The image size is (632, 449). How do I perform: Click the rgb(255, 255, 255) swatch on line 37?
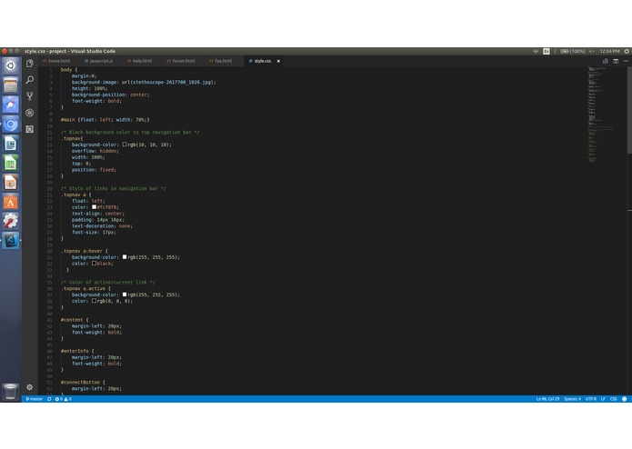pos(125,294)
